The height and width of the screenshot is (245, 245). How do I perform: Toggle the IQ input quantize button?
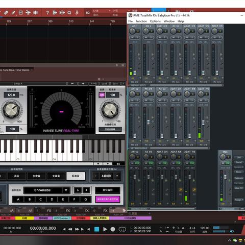pos(88,13)
